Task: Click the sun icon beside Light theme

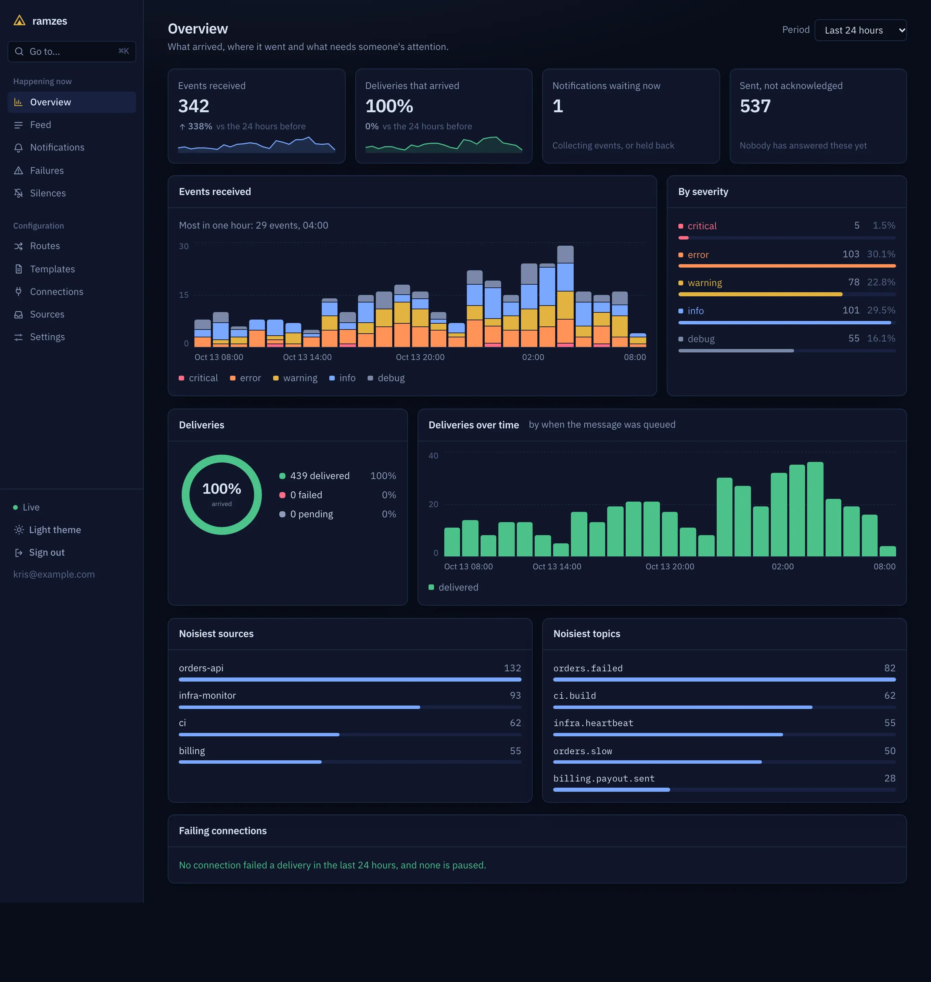Action: (19, 530)
